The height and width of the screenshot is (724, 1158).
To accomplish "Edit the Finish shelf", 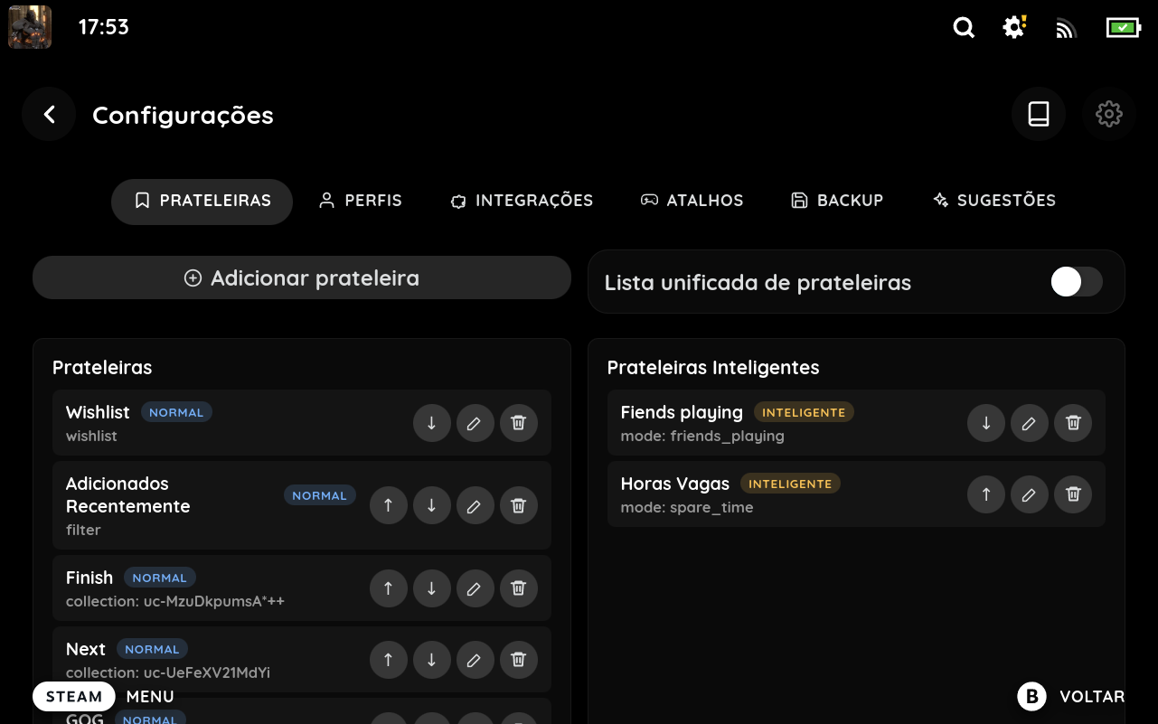I will 475,588.
